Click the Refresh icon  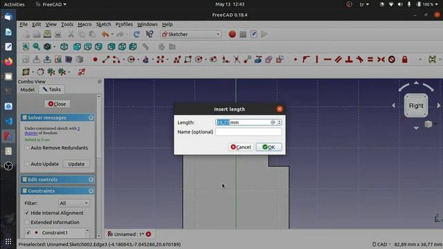coord(136,34)
